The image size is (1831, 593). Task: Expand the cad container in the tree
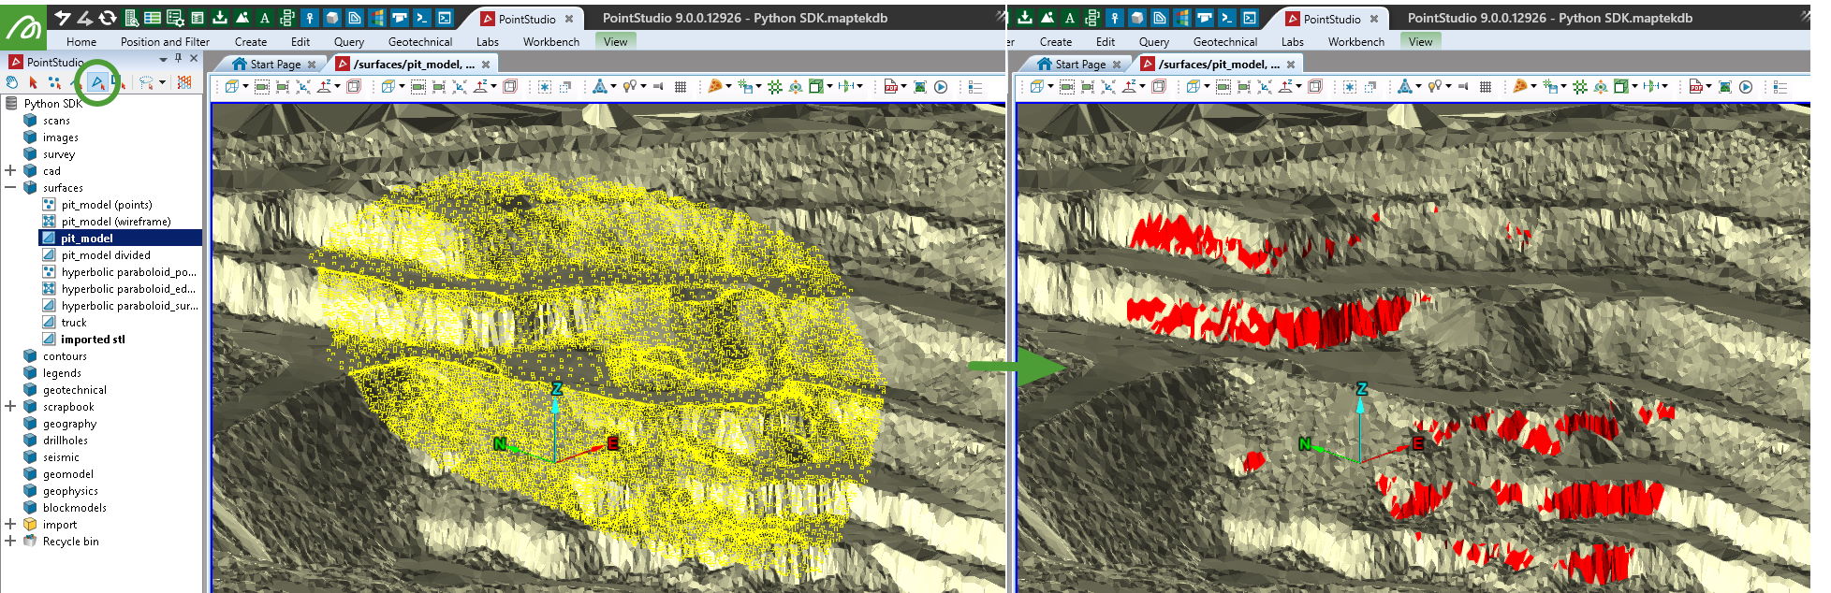(10, 170)
